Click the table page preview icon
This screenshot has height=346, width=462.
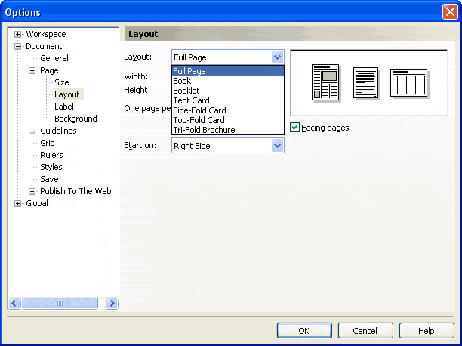click(409, 83)
